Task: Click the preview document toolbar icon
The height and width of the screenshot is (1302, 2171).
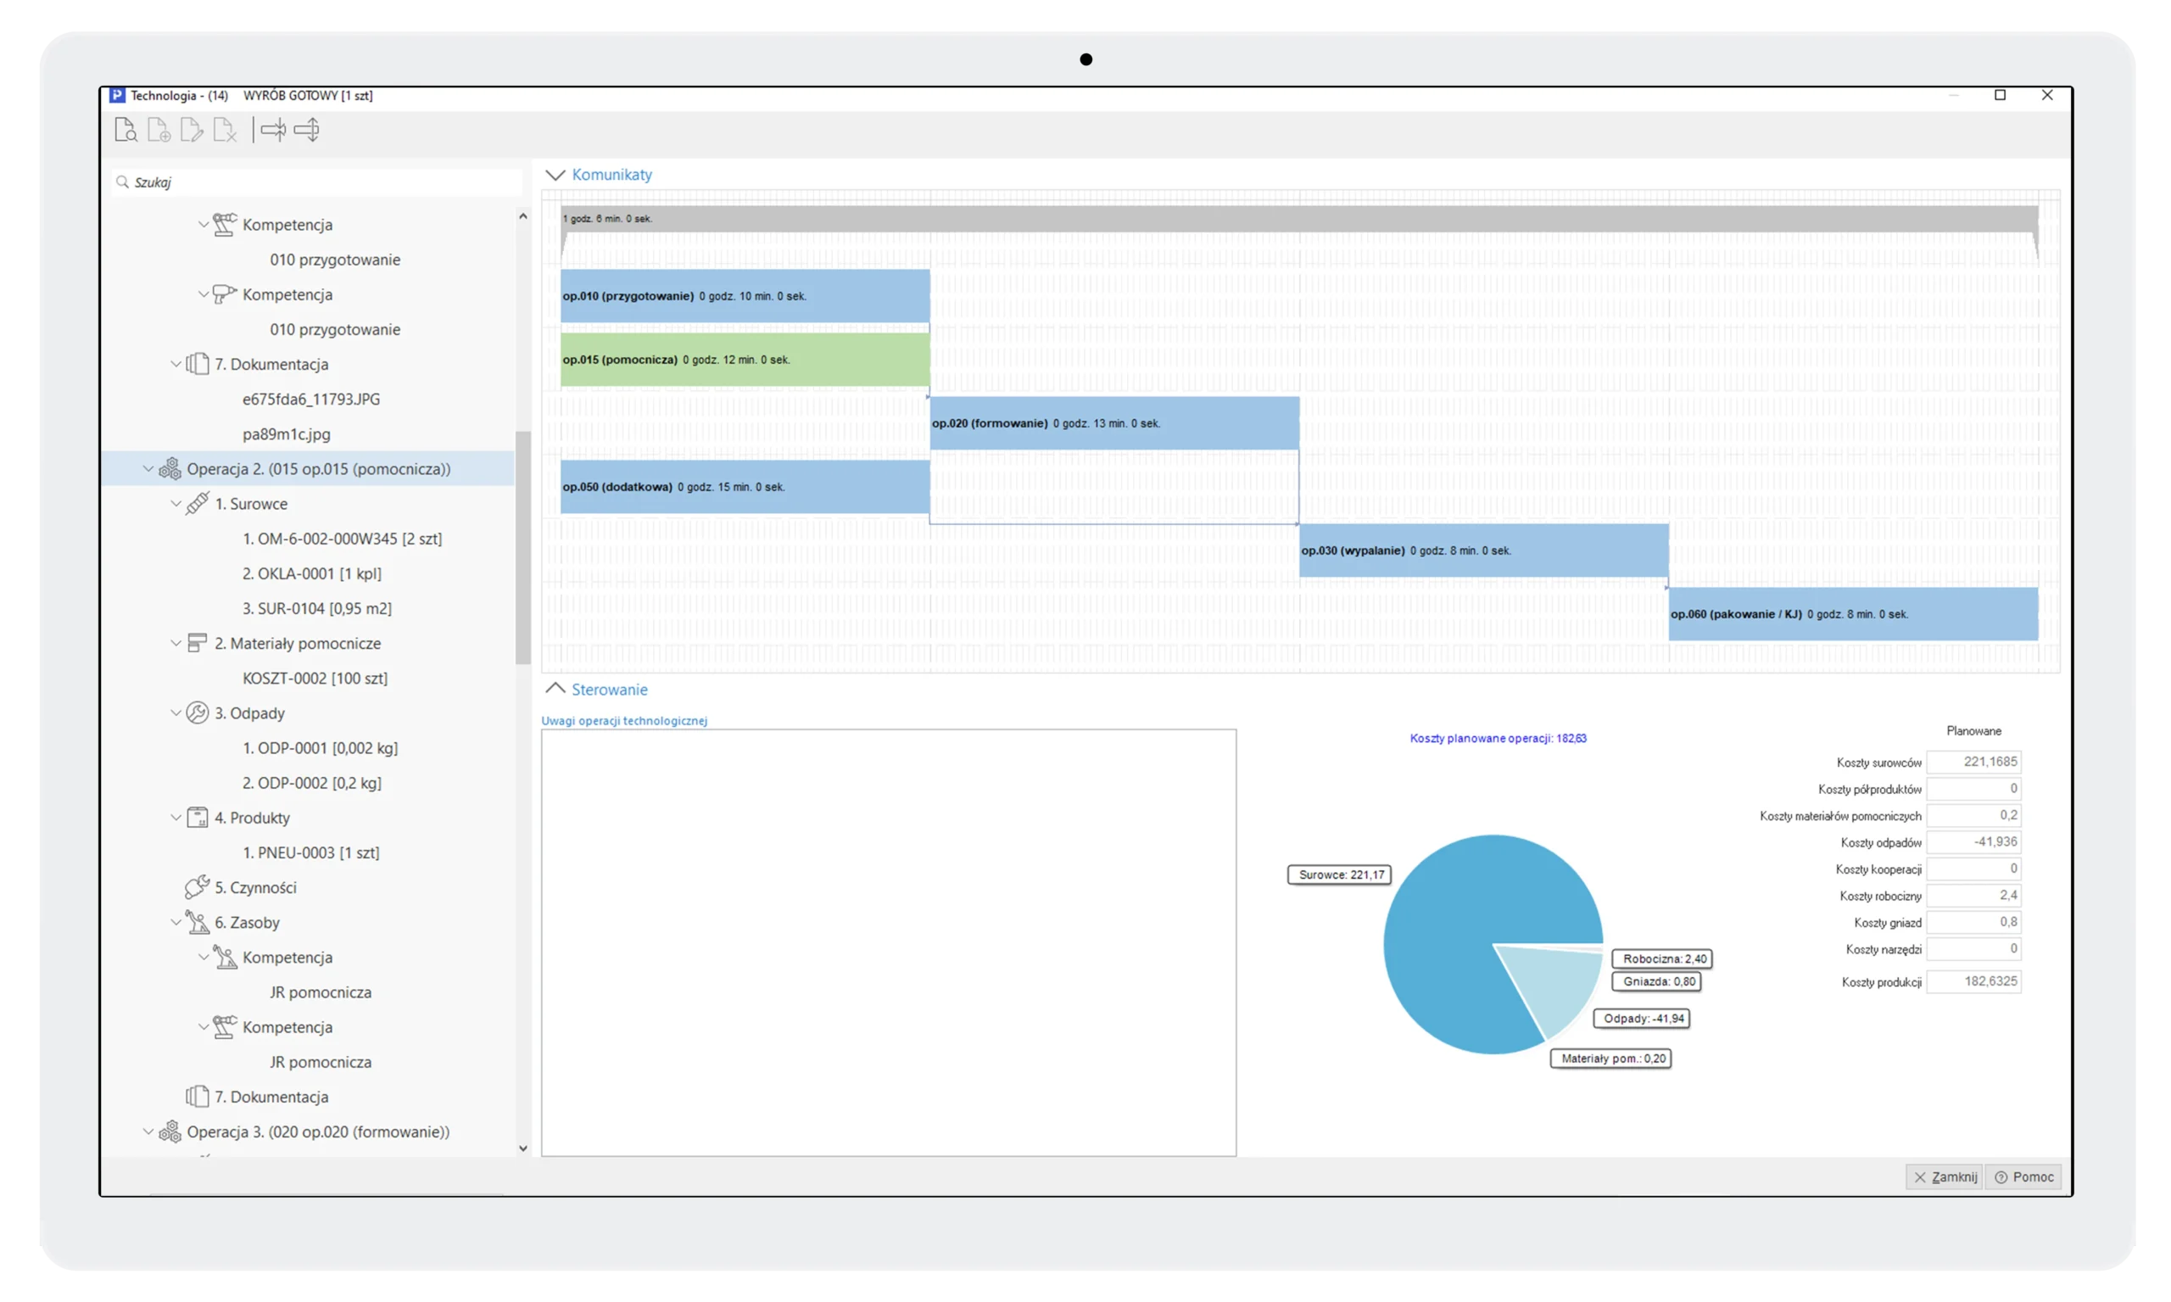Action: coord(126,130)
